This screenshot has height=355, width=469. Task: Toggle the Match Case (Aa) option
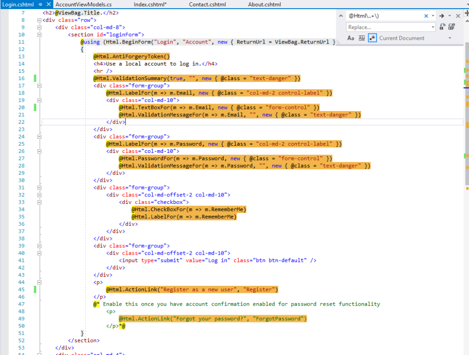350,38
